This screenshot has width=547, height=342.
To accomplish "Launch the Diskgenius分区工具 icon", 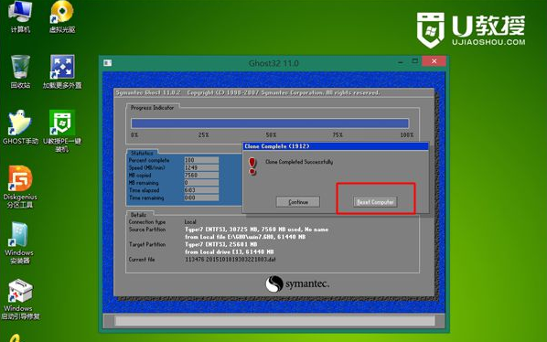I will point(20,187).
